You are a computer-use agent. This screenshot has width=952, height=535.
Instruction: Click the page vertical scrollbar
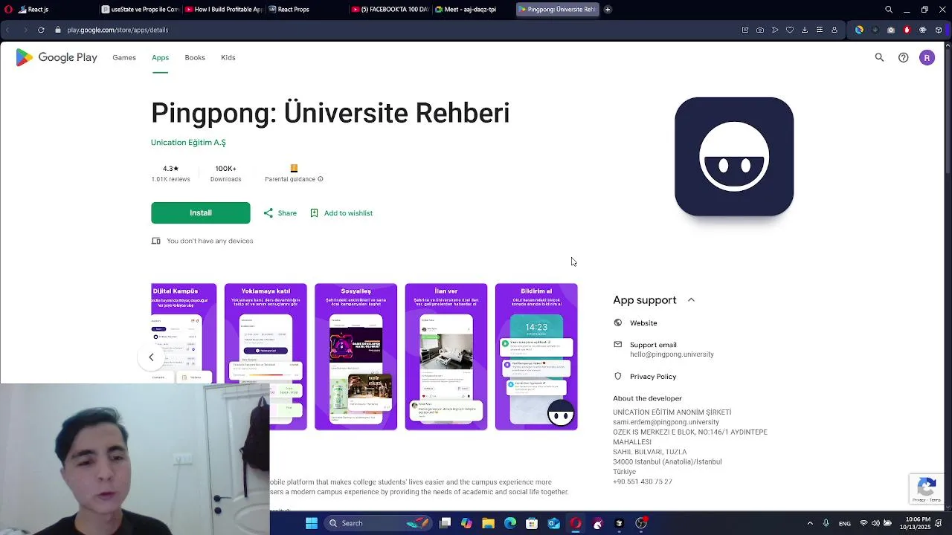pos(948,111)
